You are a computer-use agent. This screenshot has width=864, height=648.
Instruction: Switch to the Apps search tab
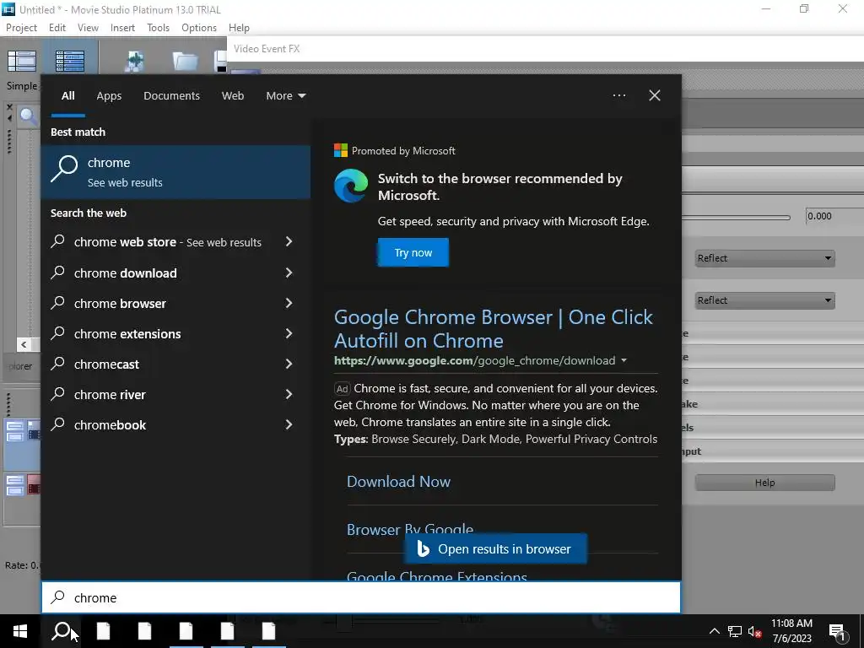coord(109,95)
